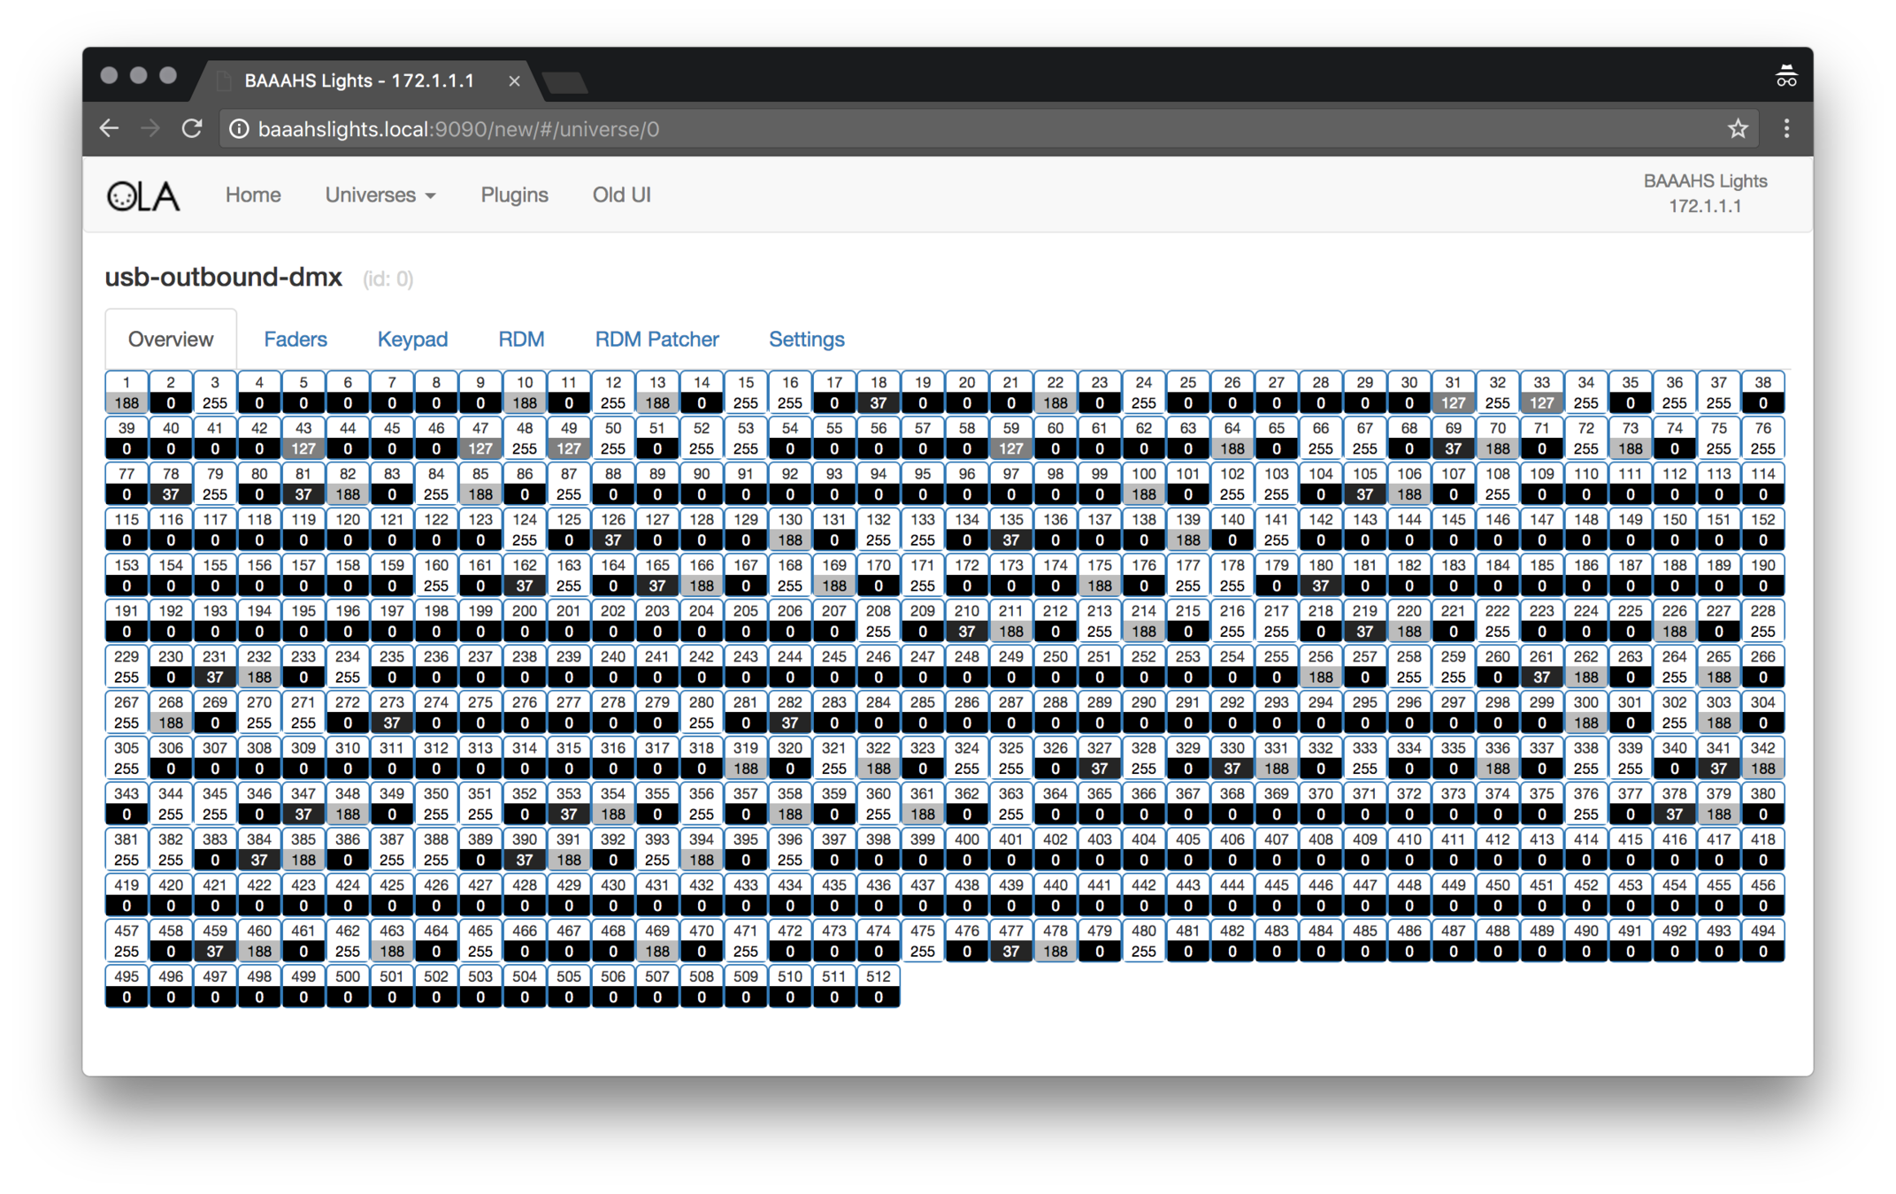Switch to the Faders tab
The height and width of the screenshot is (1194, 1896).
[296, 340]
